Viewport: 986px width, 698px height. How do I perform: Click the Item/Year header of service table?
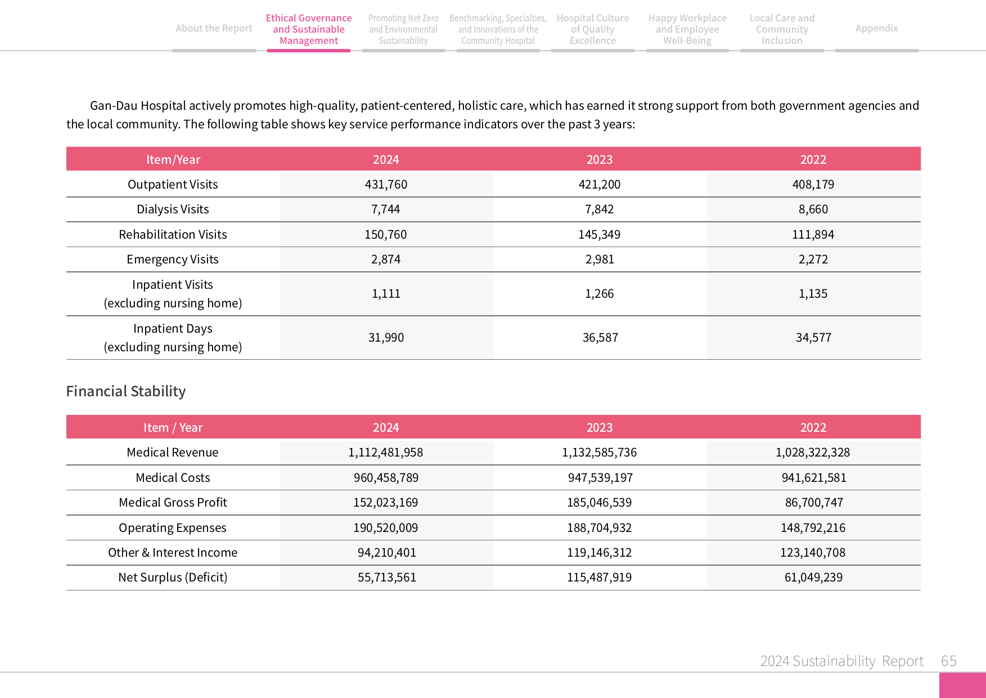[173, 160]
